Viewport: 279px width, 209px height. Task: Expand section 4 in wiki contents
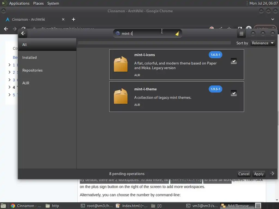pos(10,87)
